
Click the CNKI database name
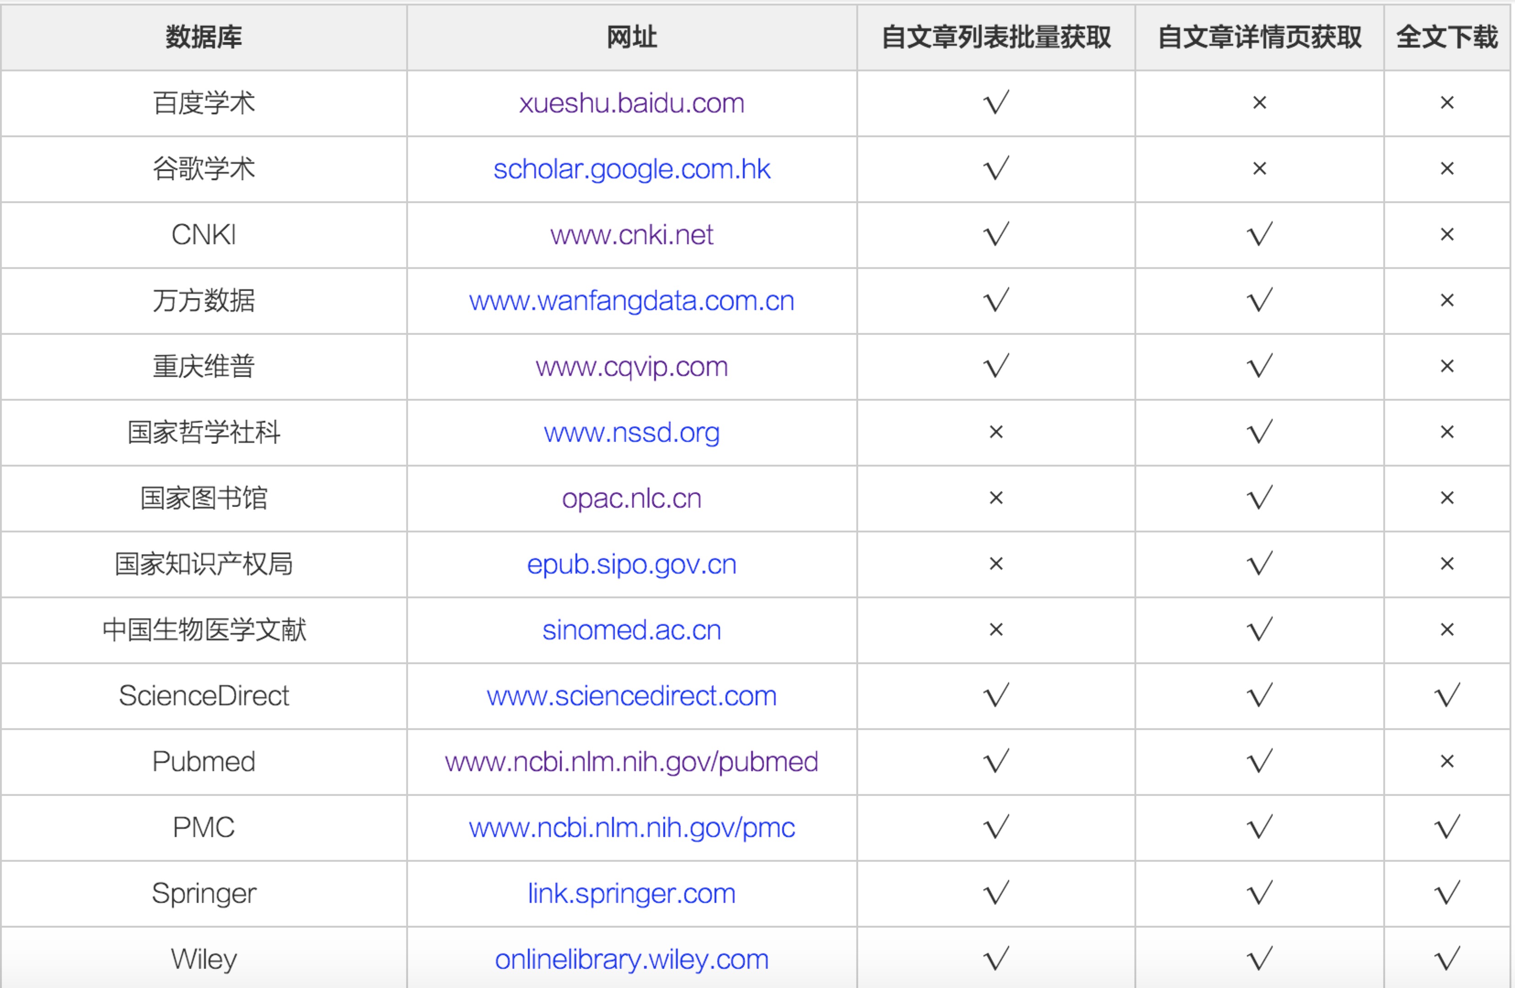point(204,235)
